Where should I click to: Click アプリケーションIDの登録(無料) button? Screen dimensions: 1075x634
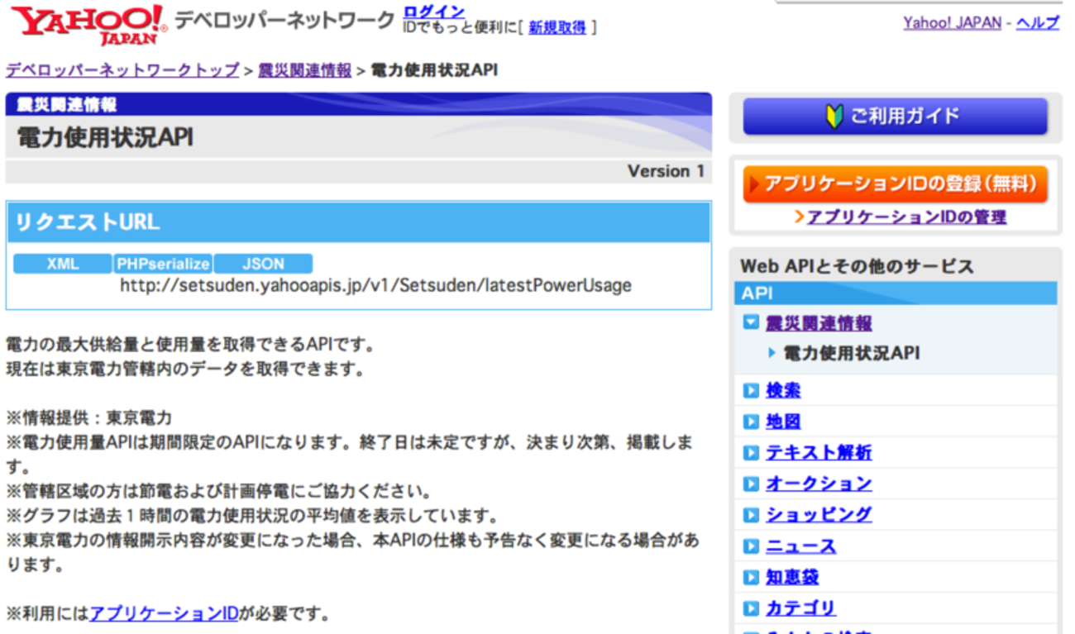click(x=895, y=184)
